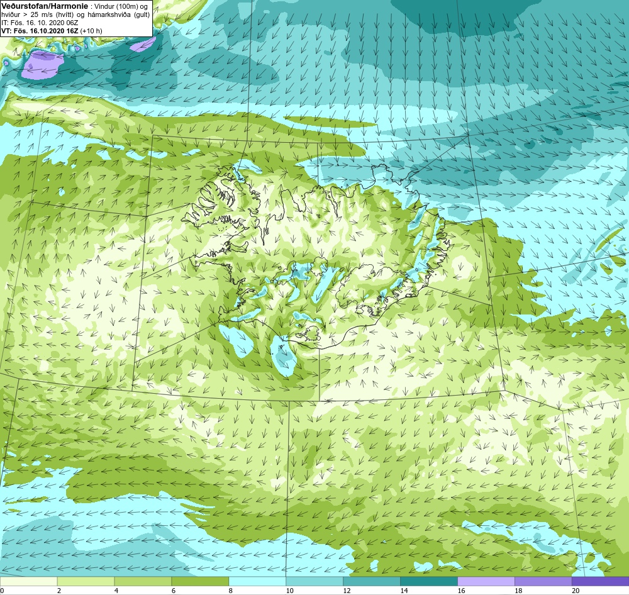Click the 18–20 purple legend swatch
This screenshot has height=595, width=629.
click(x=543, y=581)
